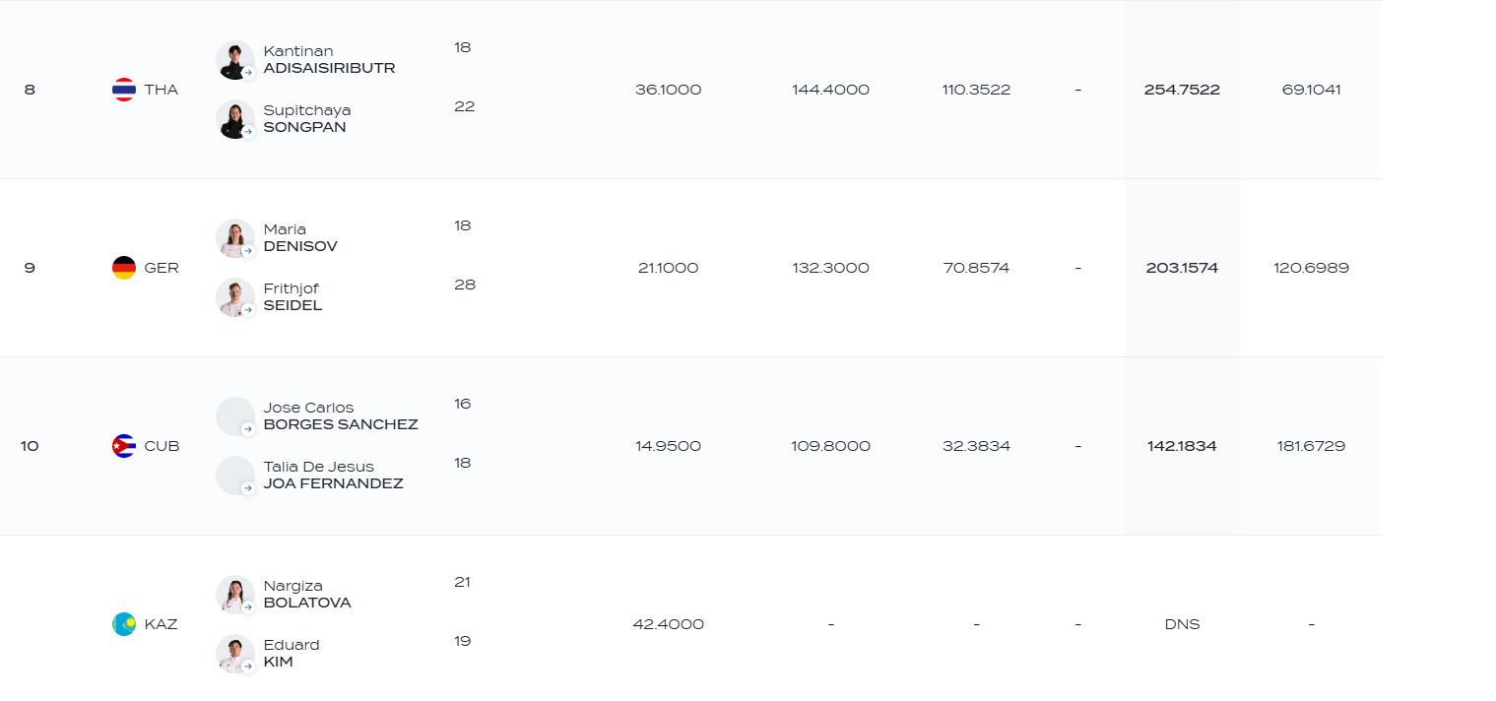Open Eduard Kim's profile arrow badge

tap(248, 667)
